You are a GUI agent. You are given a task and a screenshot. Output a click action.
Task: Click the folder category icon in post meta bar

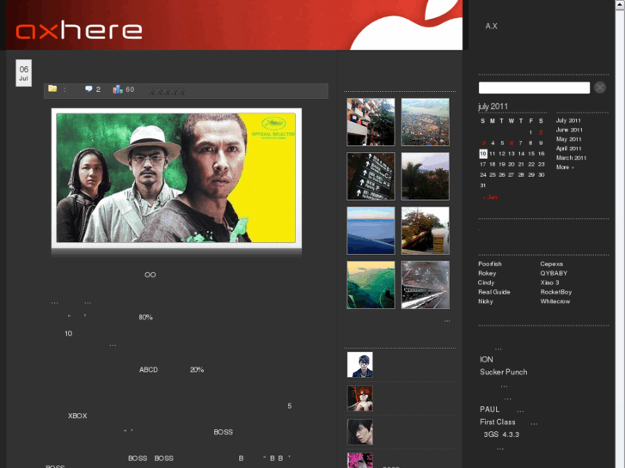pyautogui.click(x=52, y=88)
